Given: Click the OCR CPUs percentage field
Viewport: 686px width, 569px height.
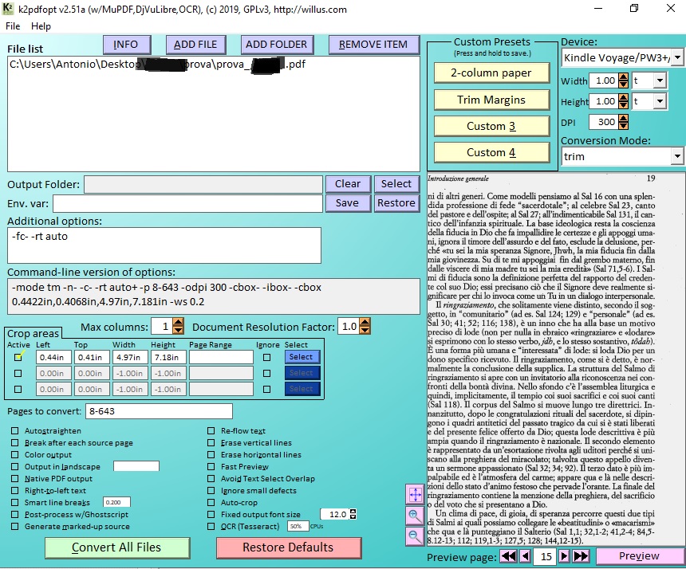Looking at the screenshot, I should pyautogui.click(x=298, y=526).
